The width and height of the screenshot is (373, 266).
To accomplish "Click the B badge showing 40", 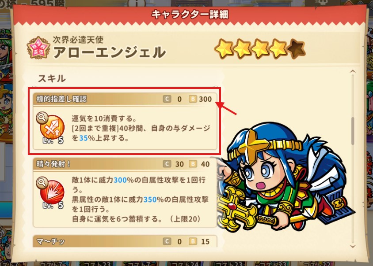I will point(193,164).
